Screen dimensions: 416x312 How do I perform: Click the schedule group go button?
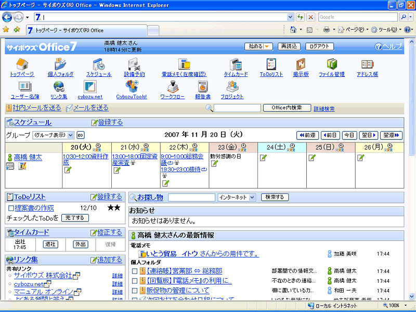pos(81,135)
